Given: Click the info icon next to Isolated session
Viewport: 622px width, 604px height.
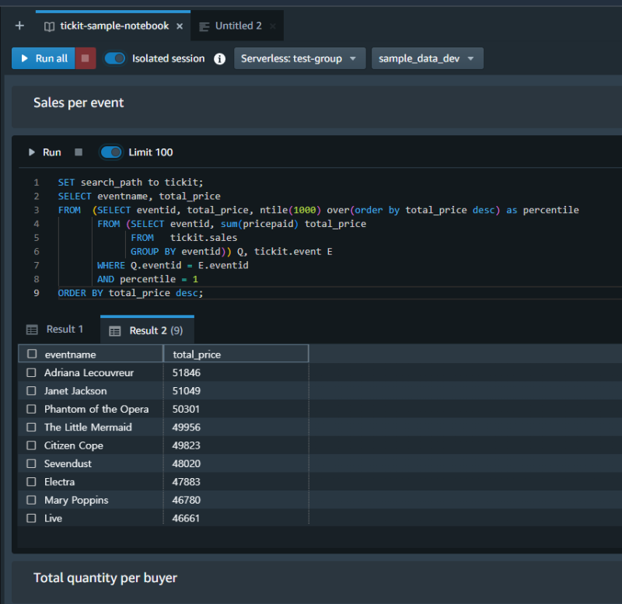Looking at the screenshot, I should tap(219, 58).
